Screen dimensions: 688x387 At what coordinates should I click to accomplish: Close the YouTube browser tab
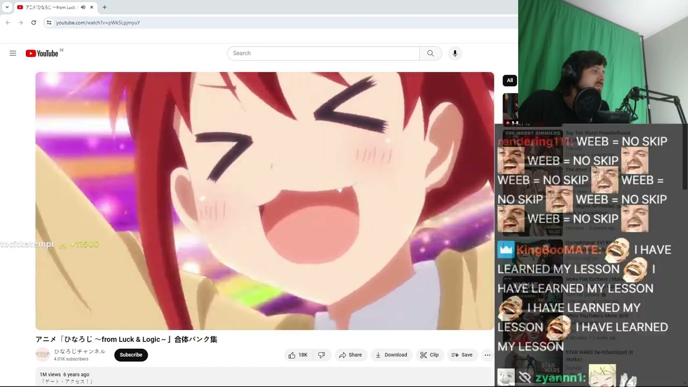[x=92, y=8]
